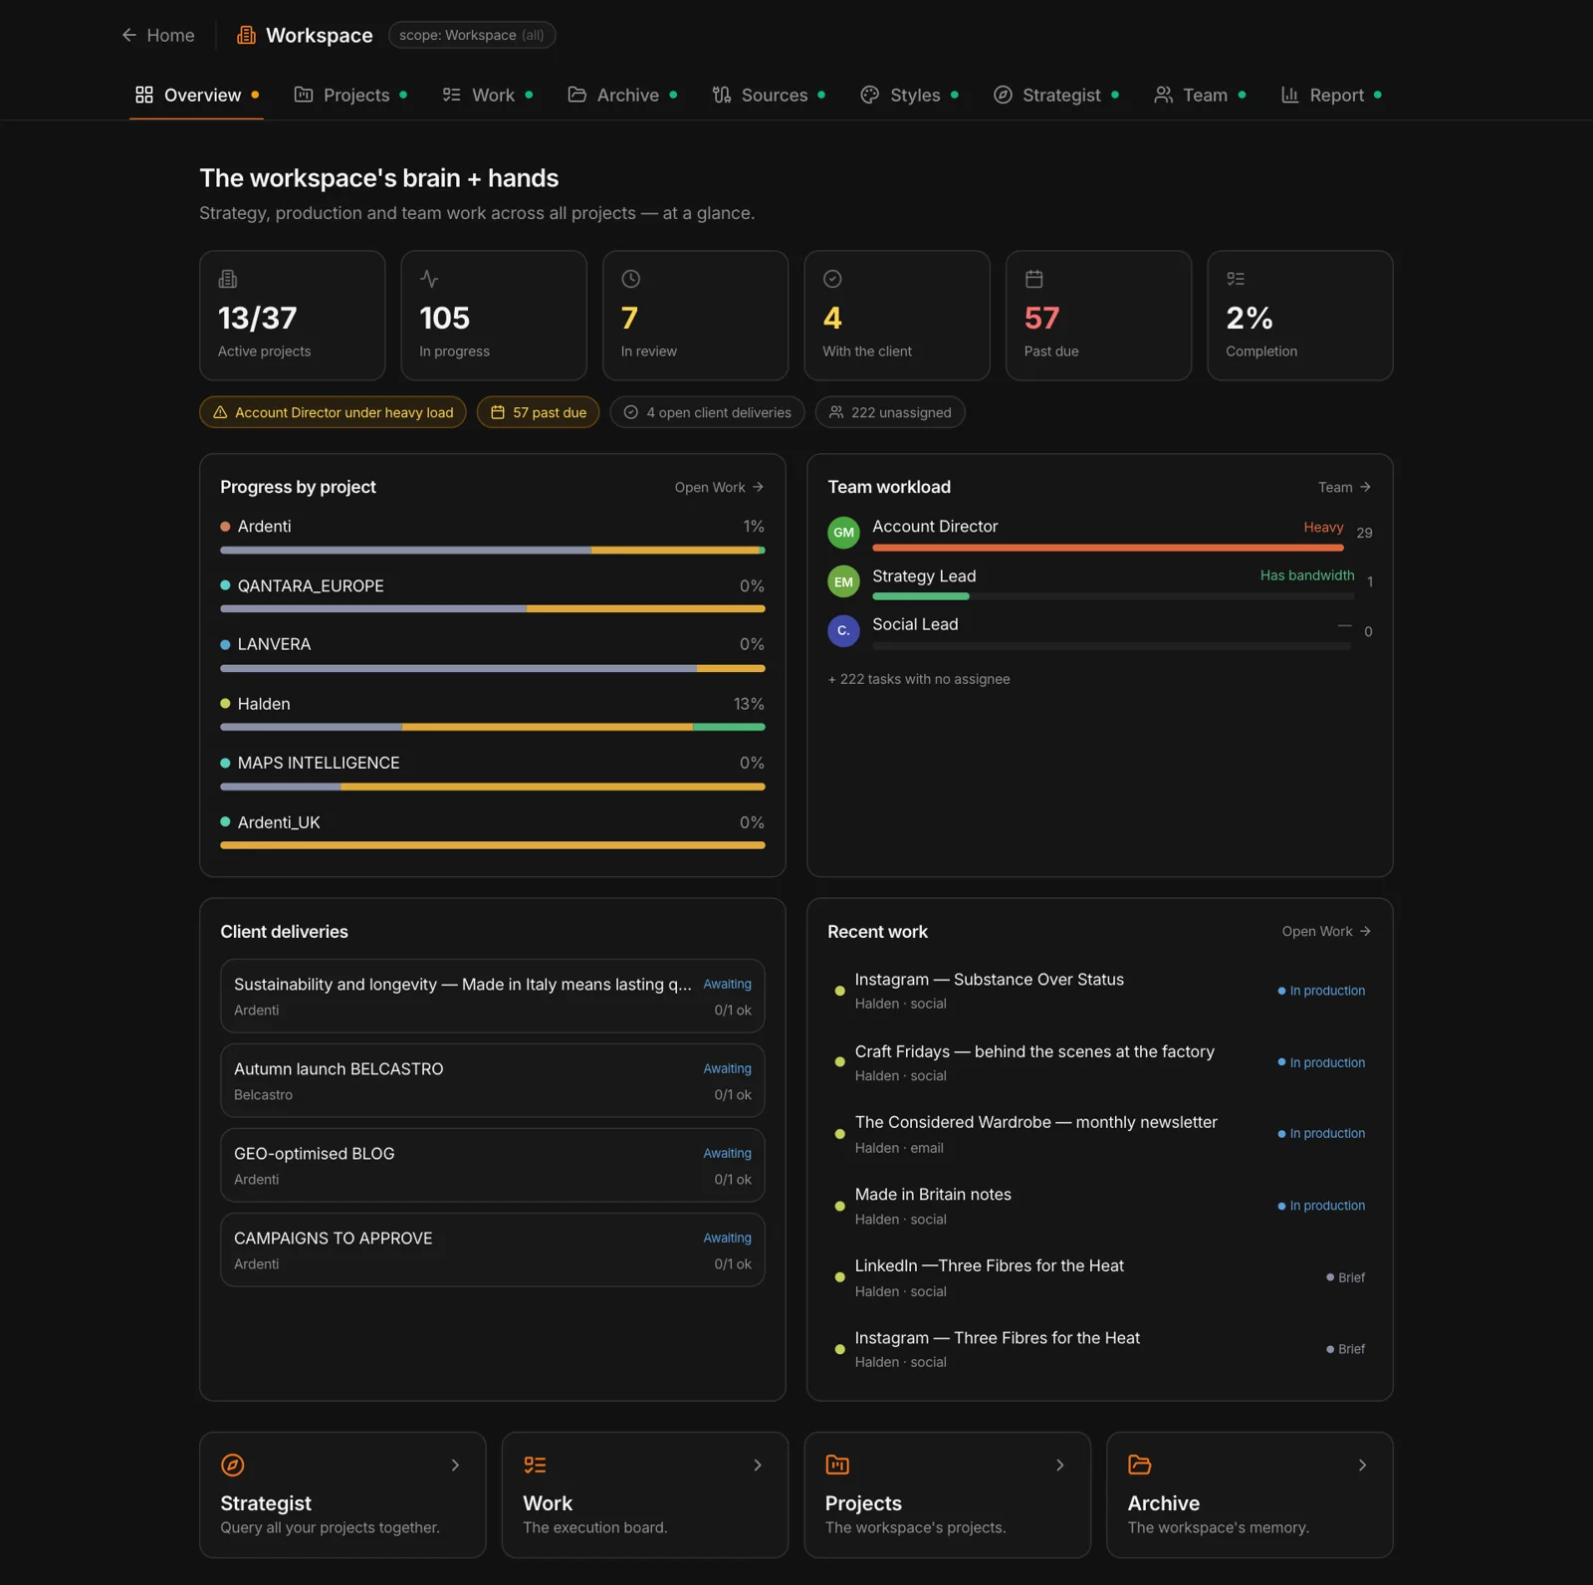Open the Projects card chevron
1593x1585 pixels.
[x=1060, y=1465]
